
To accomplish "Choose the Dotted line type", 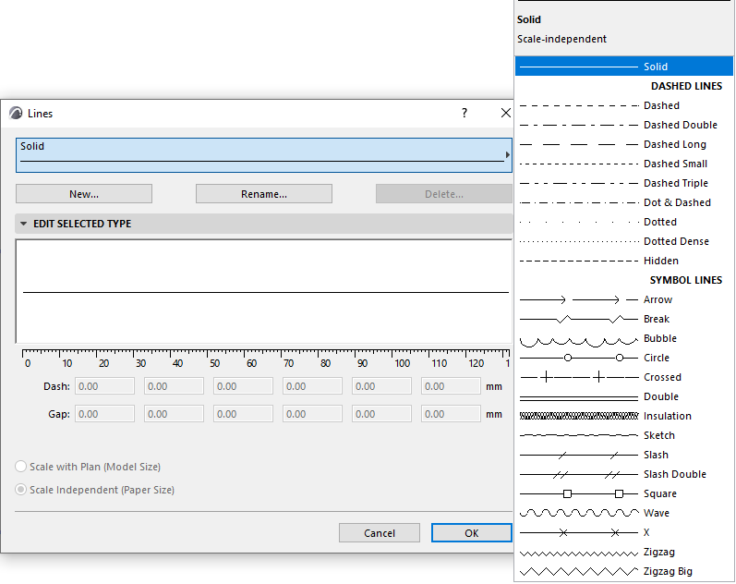I will point(624,222).
